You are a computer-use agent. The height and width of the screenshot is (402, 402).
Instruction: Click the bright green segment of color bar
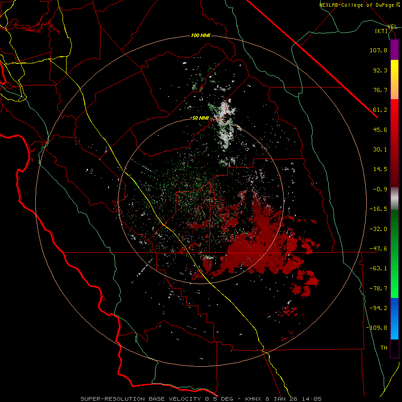tap(394, 282)
